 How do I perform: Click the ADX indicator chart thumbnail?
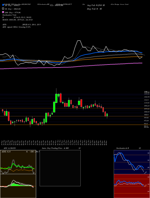click(18, 162)
